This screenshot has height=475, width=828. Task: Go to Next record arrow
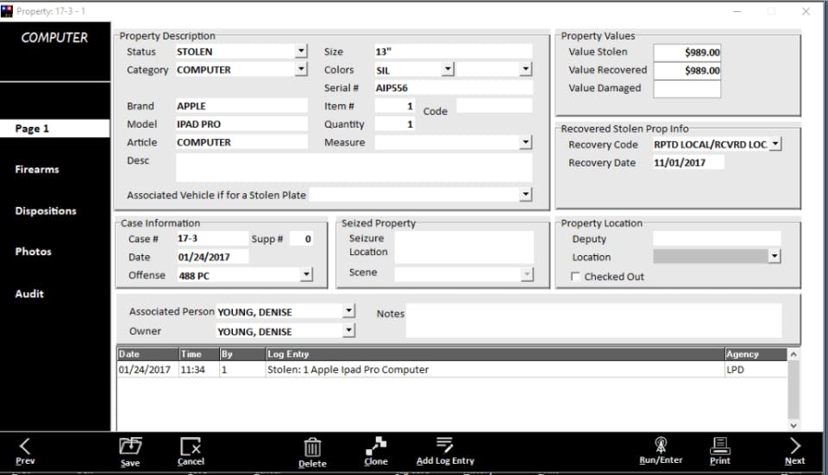(x=794, y=452)
